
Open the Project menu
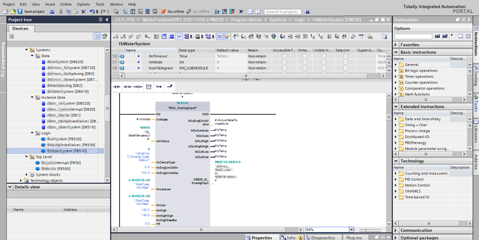(8, 4)
